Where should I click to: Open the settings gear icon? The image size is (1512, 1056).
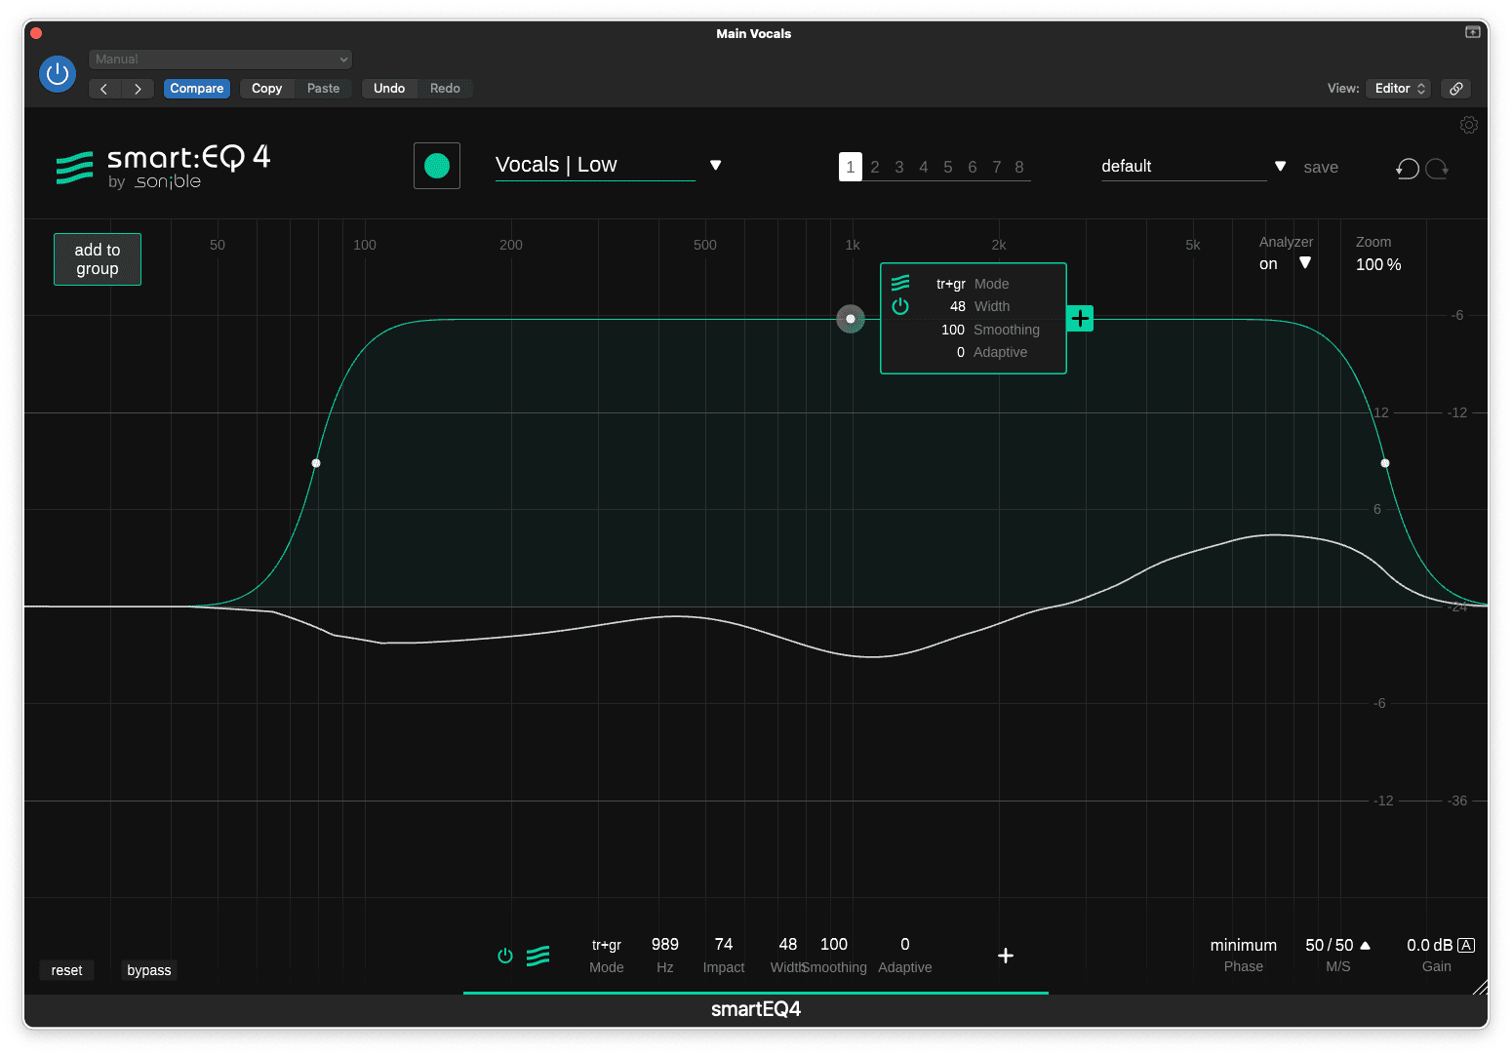point(1469,125)
